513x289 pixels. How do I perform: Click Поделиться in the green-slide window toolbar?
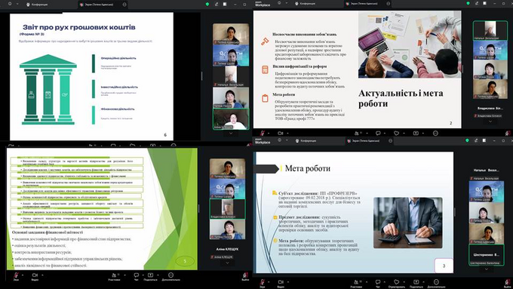coord(150,277)
